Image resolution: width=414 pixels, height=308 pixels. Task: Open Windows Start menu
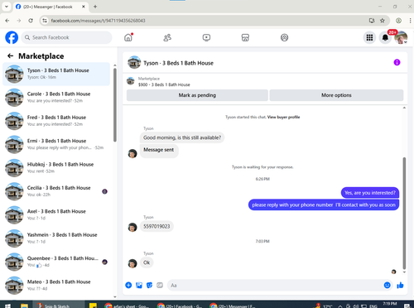click(7, 306)
